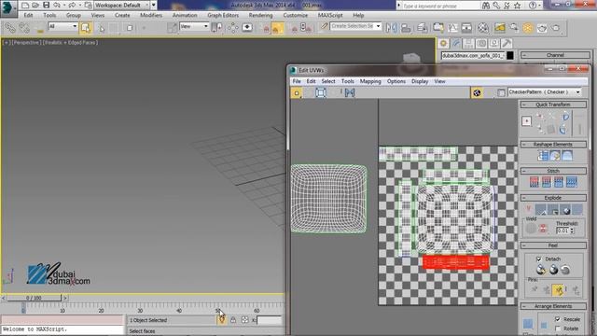
Task: Click the Save File icon in the title bar
Action: [46, 5]
